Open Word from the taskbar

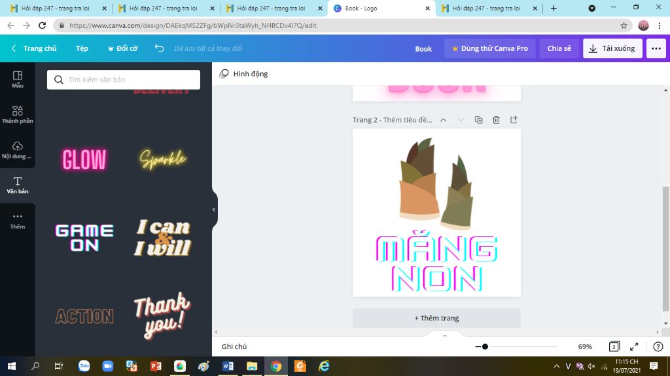click(228, 366)
